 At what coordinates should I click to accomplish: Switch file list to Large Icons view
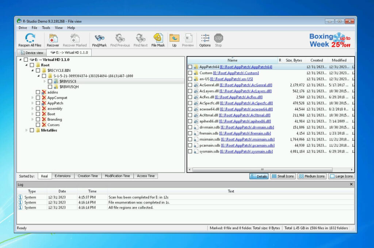341,176
